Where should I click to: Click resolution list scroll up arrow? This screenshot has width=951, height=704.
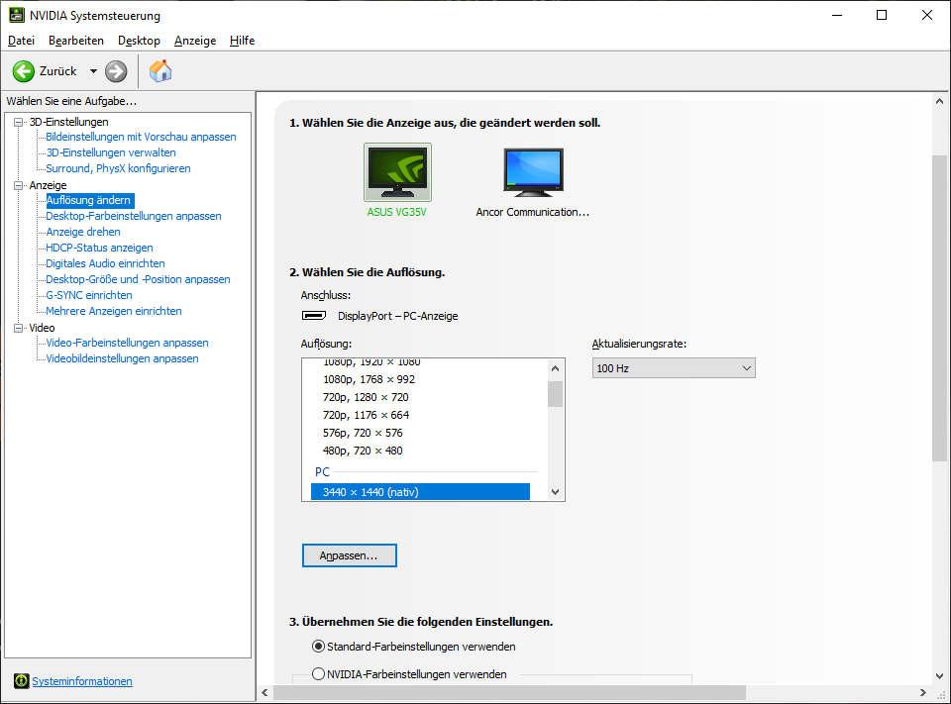pos(555,368)
